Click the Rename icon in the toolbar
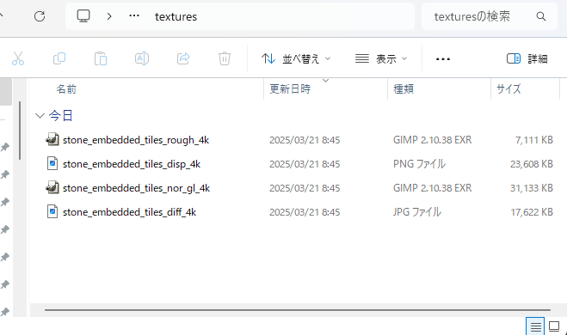567x335 pixels. (x=142, y=58)
